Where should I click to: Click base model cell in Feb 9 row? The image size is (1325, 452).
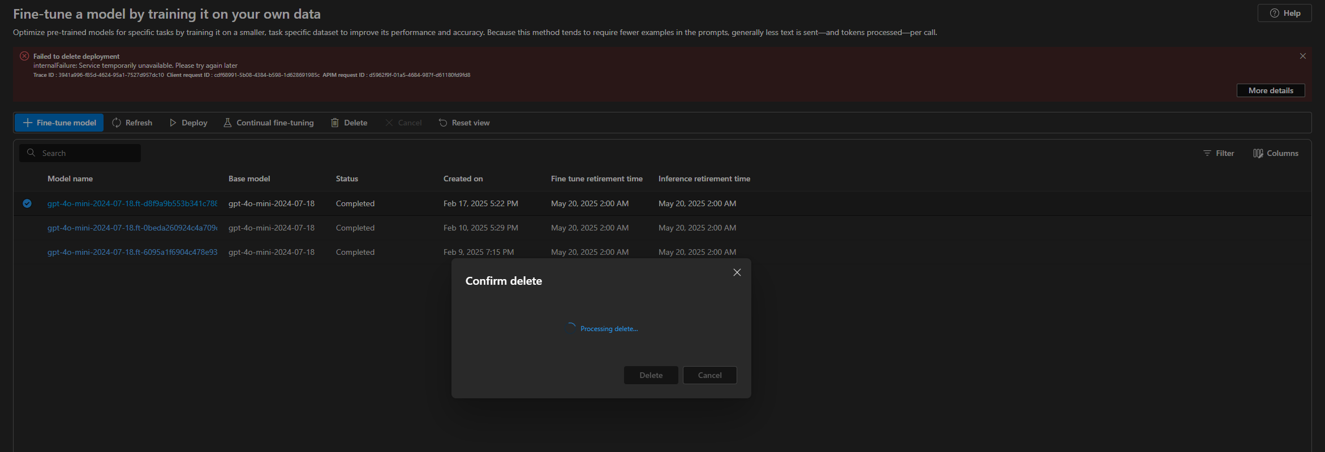(x=272, y=252)
